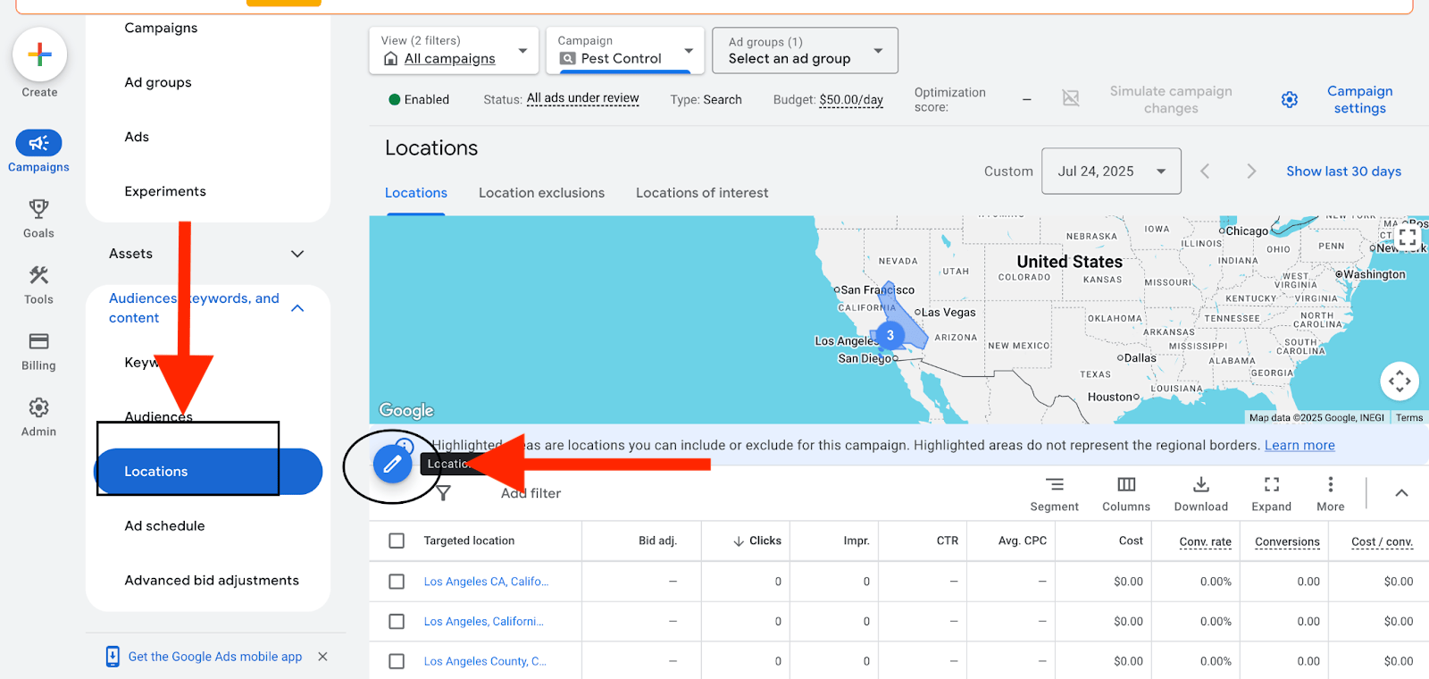Click Map Terms link

click(1409, 417)
